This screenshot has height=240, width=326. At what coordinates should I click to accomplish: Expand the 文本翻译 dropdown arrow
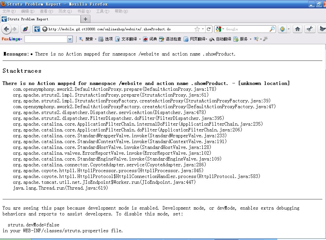pyautogui.click(x=140, y=39)
